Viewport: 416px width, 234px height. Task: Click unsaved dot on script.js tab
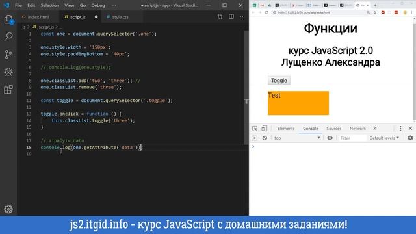click(96, 17)
